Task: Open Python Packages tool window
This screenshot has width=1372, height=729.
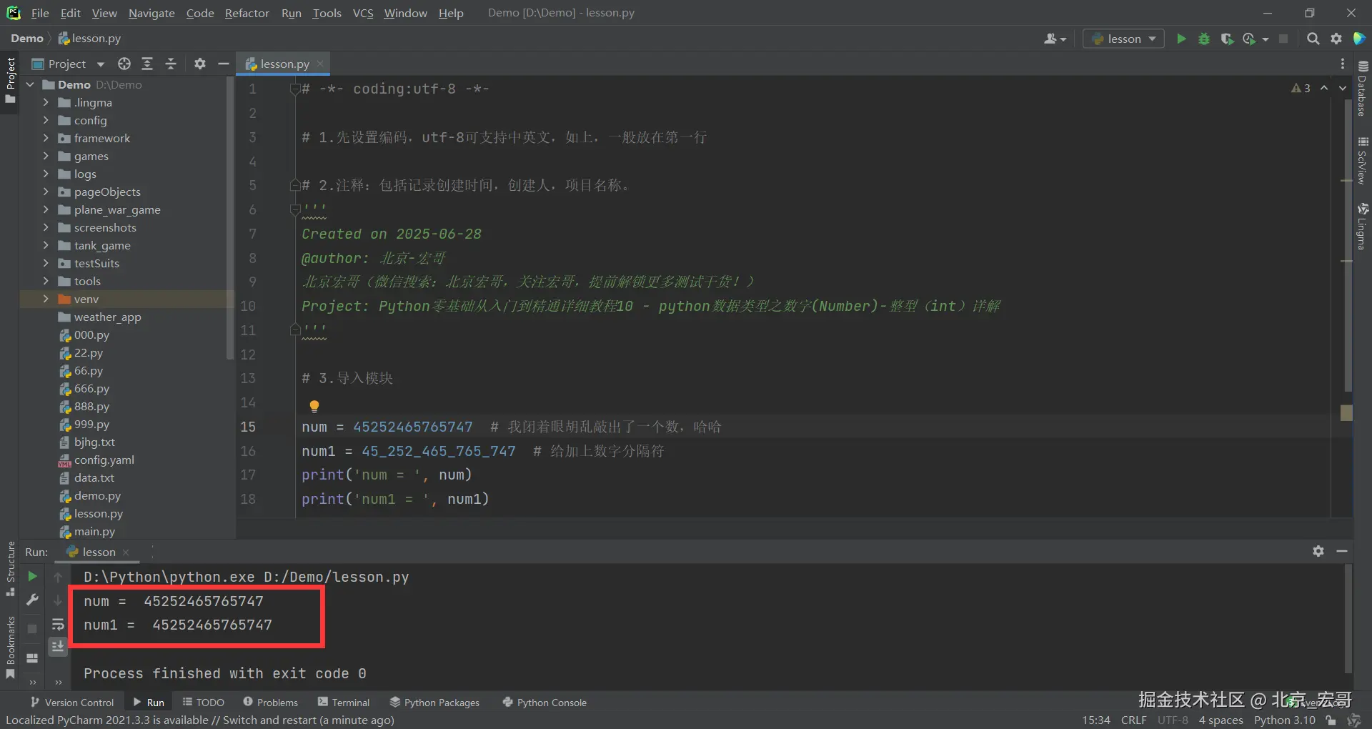Action: [434, 703]
